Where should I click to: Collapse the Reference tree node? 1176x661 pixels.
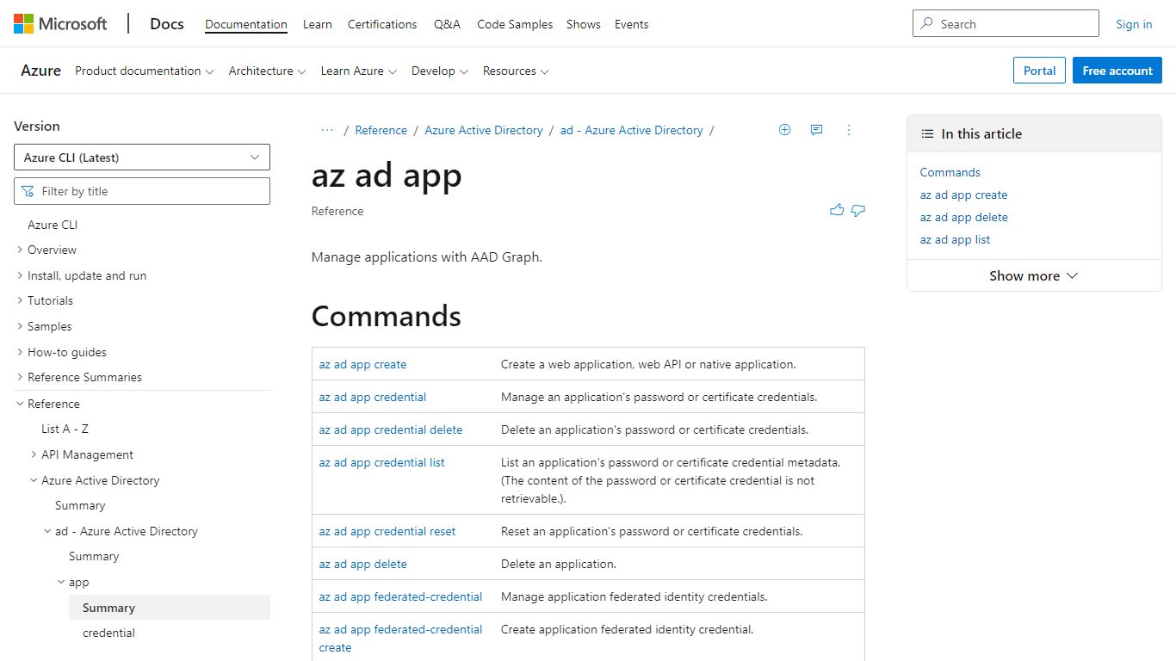20,404
